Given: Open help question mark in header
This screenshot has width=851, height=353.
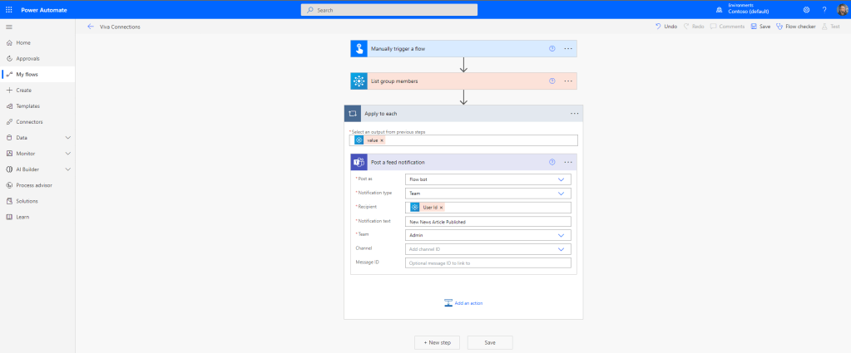Looking at the screenshot, I should point(824,9).
